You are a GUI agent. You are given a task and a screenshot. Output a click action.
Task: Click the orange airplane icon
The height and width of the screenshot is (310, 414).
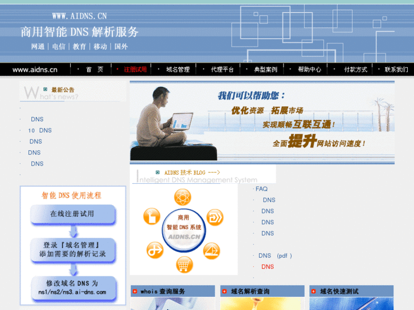(x=155, y=250)
